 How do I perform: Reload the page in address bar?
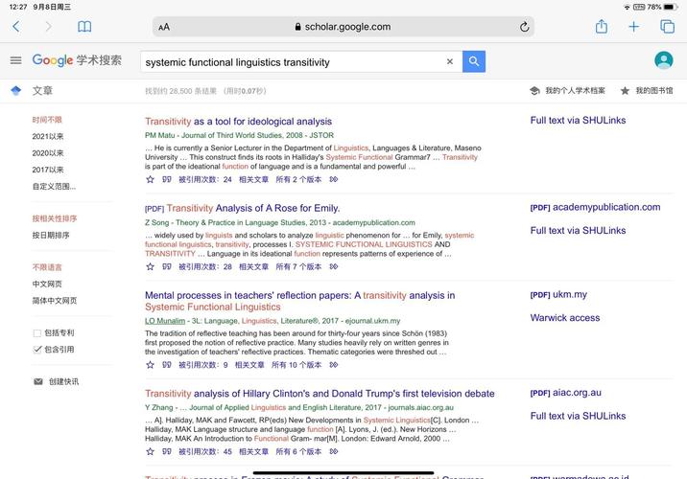pyautogui.click(x=524, y=27)
